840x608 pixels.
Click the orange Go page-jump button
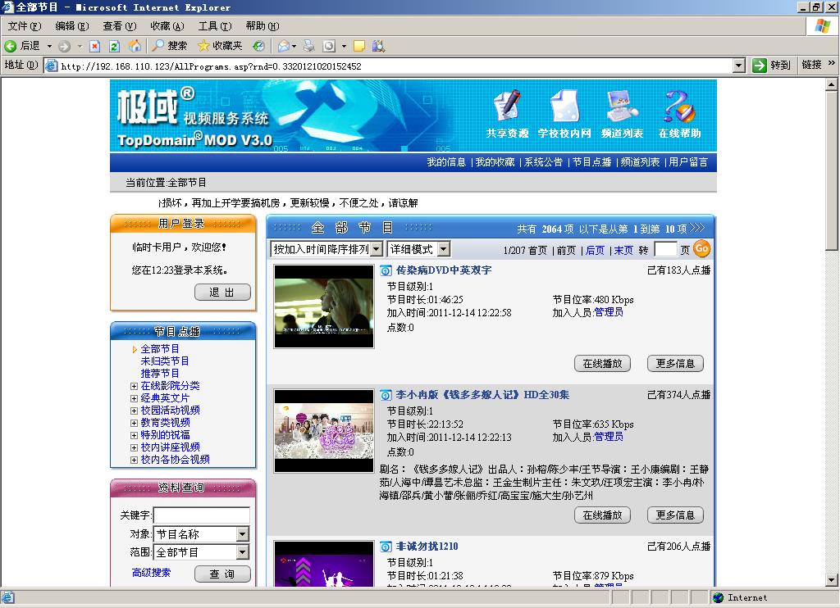(702, 249)
